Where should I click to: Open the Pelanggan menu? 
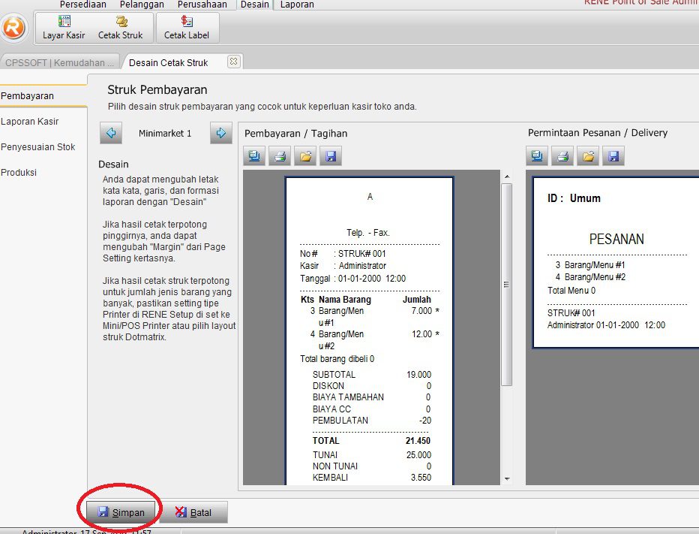pos(142,5)
